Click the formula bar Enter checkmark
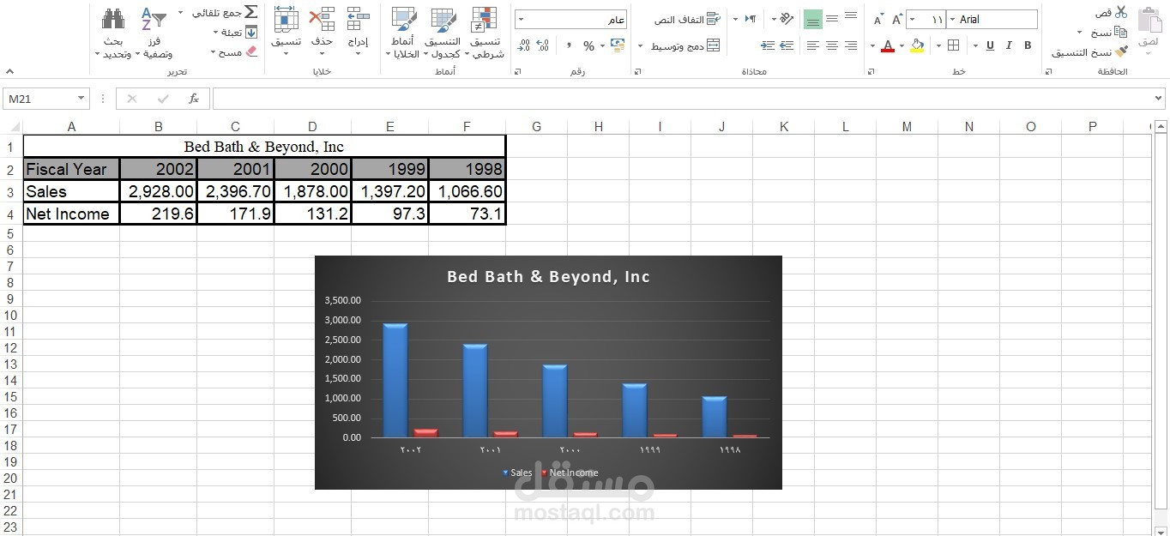This screenshot has width=1170, height=536. click(x=163, y=99)
